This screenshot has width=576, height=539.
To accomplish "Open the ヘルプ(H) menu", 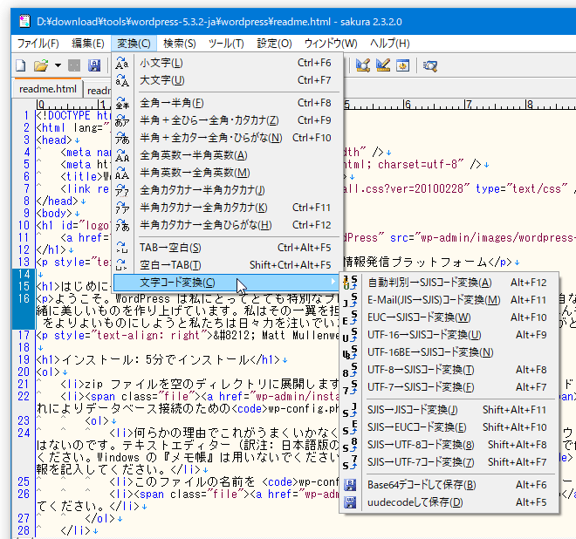I will tap(389, 44).
